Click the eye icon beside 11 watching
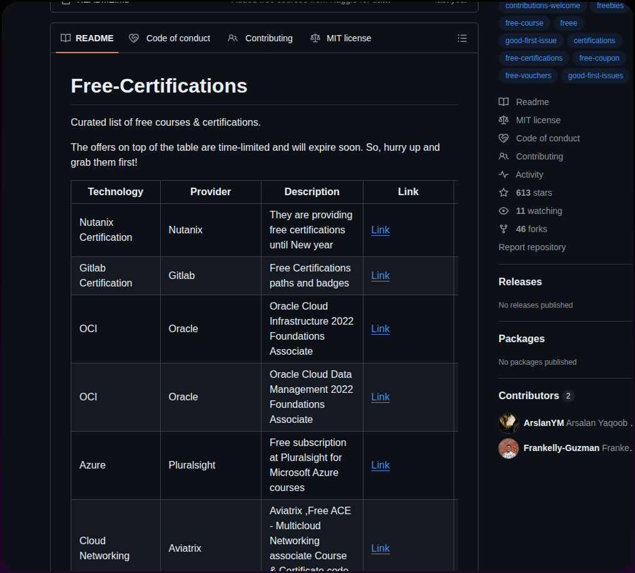This screenshot has width=635, height=573. pos(504,211)
